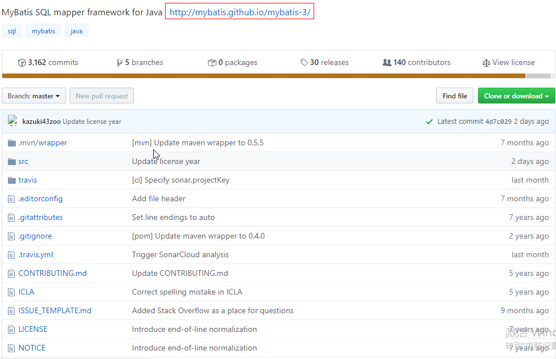Open the .gitignore file
556x359 pixels.
click(35, 236)
